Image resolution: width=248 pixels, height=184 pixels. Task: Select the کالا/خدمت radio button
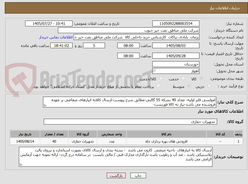[x=161, y=78]
